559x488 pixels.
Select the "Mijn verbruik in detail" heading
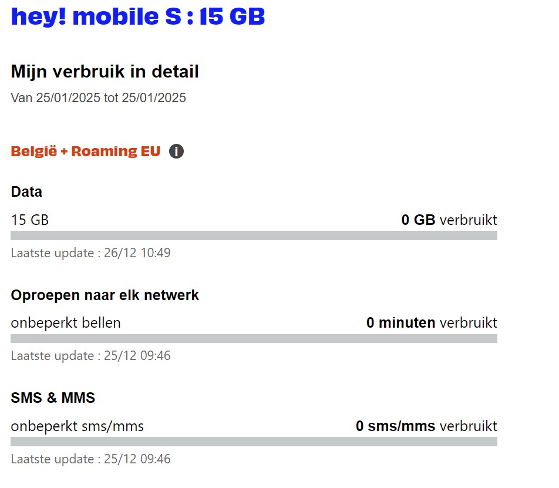click(105, 72)
